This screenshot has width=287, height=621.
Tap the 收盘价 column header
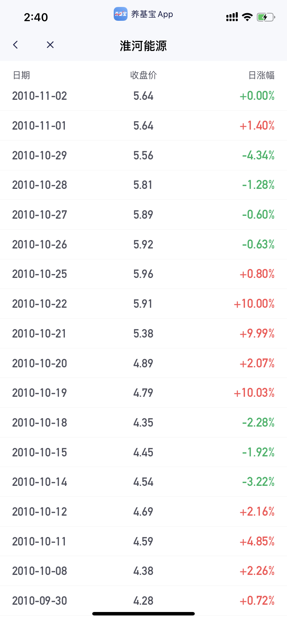pos(143,75)
